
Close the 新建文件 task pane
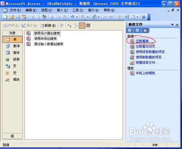click(x=177, y=25)
